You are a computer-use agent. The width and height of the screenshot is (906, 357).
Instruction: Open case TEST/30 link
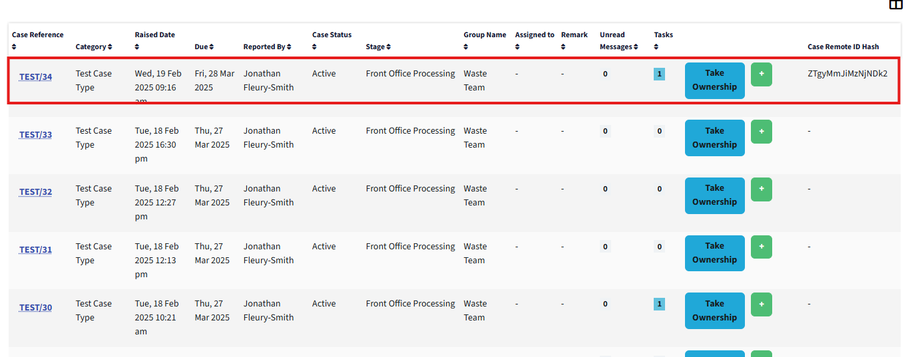pos(35,308)
